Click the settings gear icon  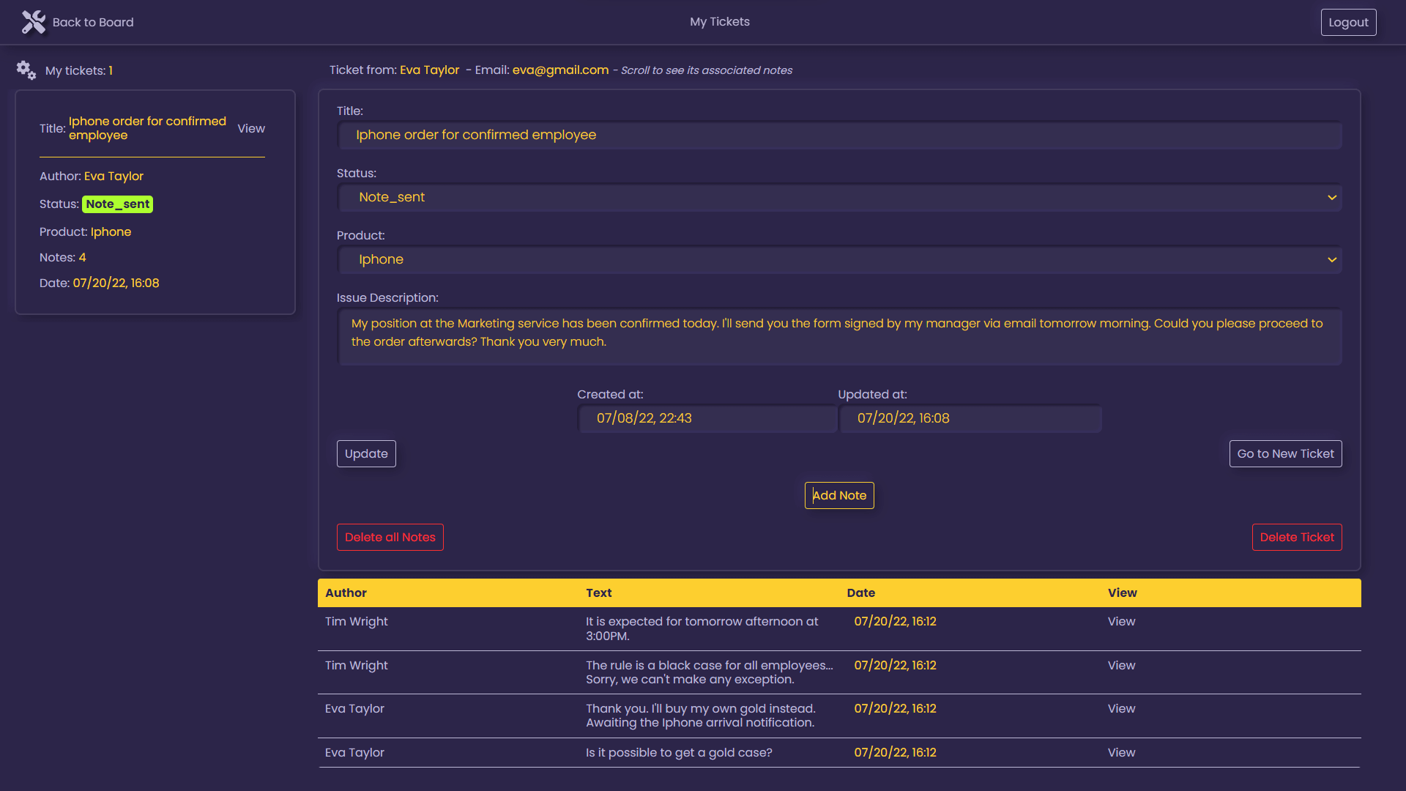point(26,70)
